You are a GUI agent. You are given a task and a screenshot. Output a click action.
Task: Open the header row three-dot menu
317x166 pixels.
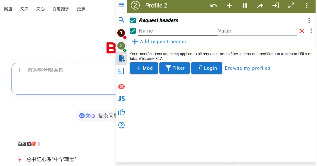pos(311,31)
